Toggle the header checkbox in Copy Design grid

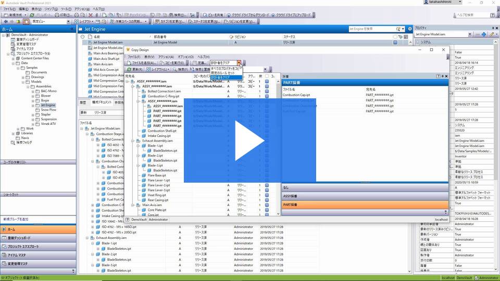[x=267, y=76]
